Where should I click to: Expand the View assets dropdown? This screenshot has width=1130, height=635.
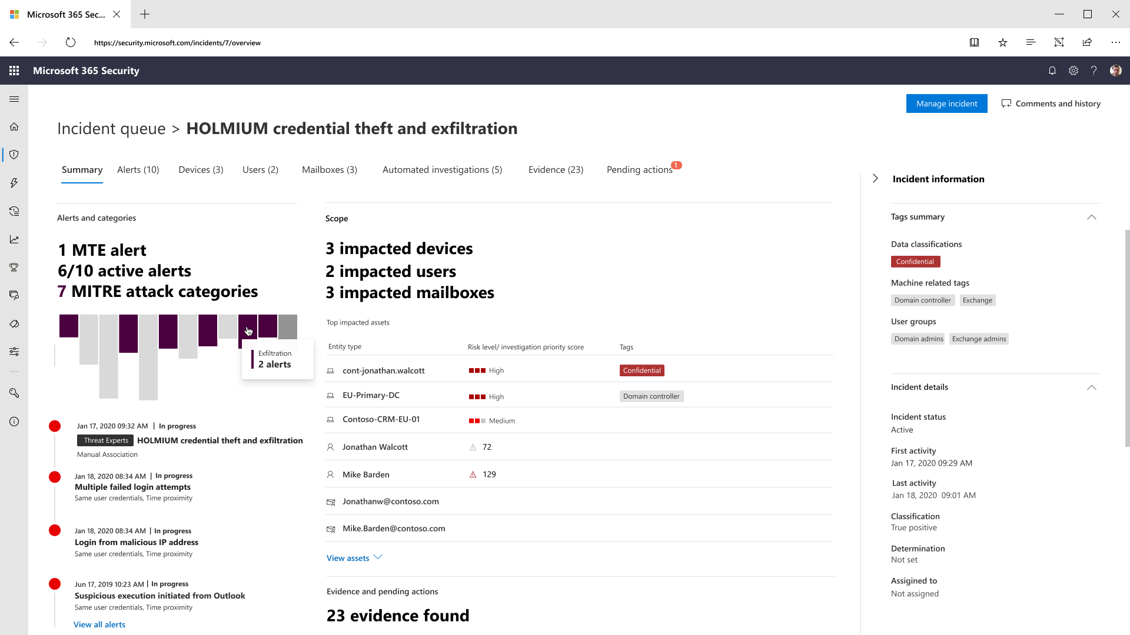coord(354,557)
